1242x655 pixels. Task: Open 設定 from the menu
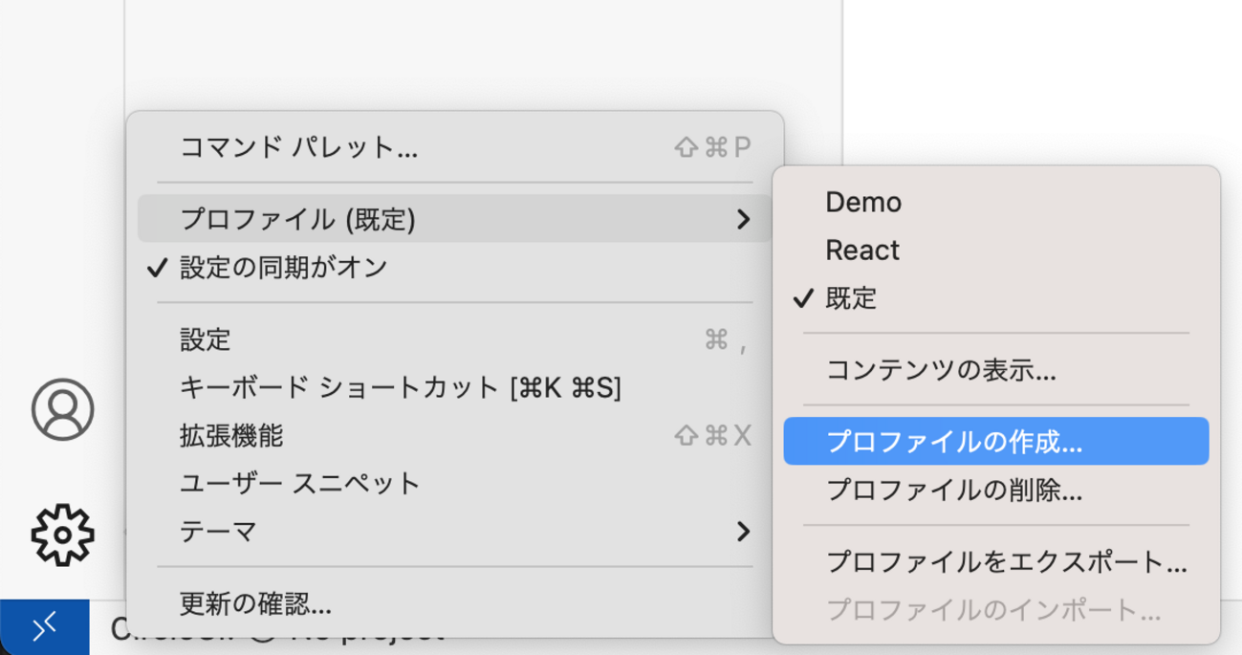[206, 339]
